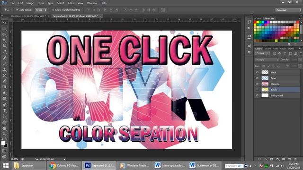The width and height of the screenshot is (303, 170).
Task: Show the Yellow layer
Action: [x=257, y=90]
